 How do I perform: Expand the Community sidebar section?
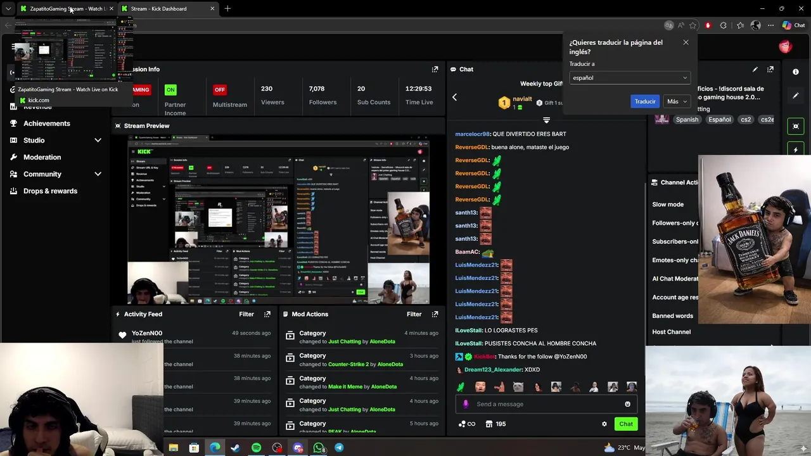click(x=98, y=174)
